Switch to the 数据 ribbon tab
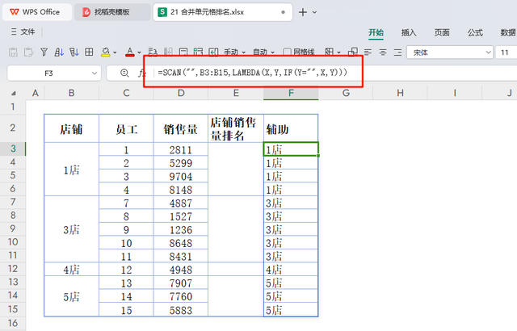 tap(508, 32)
